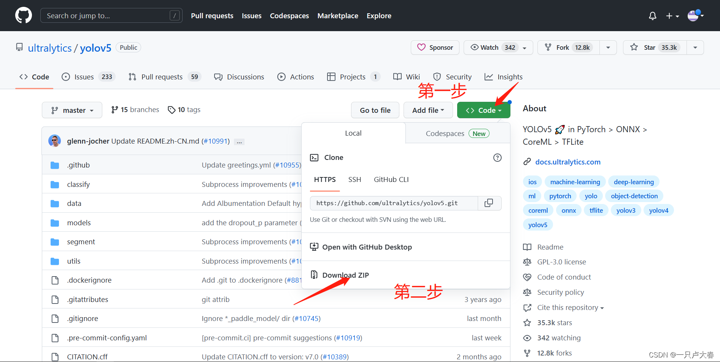This screenshot has height=362, width=720.
Task: Click the Readme book icon
Action: (x=527, y=247)
